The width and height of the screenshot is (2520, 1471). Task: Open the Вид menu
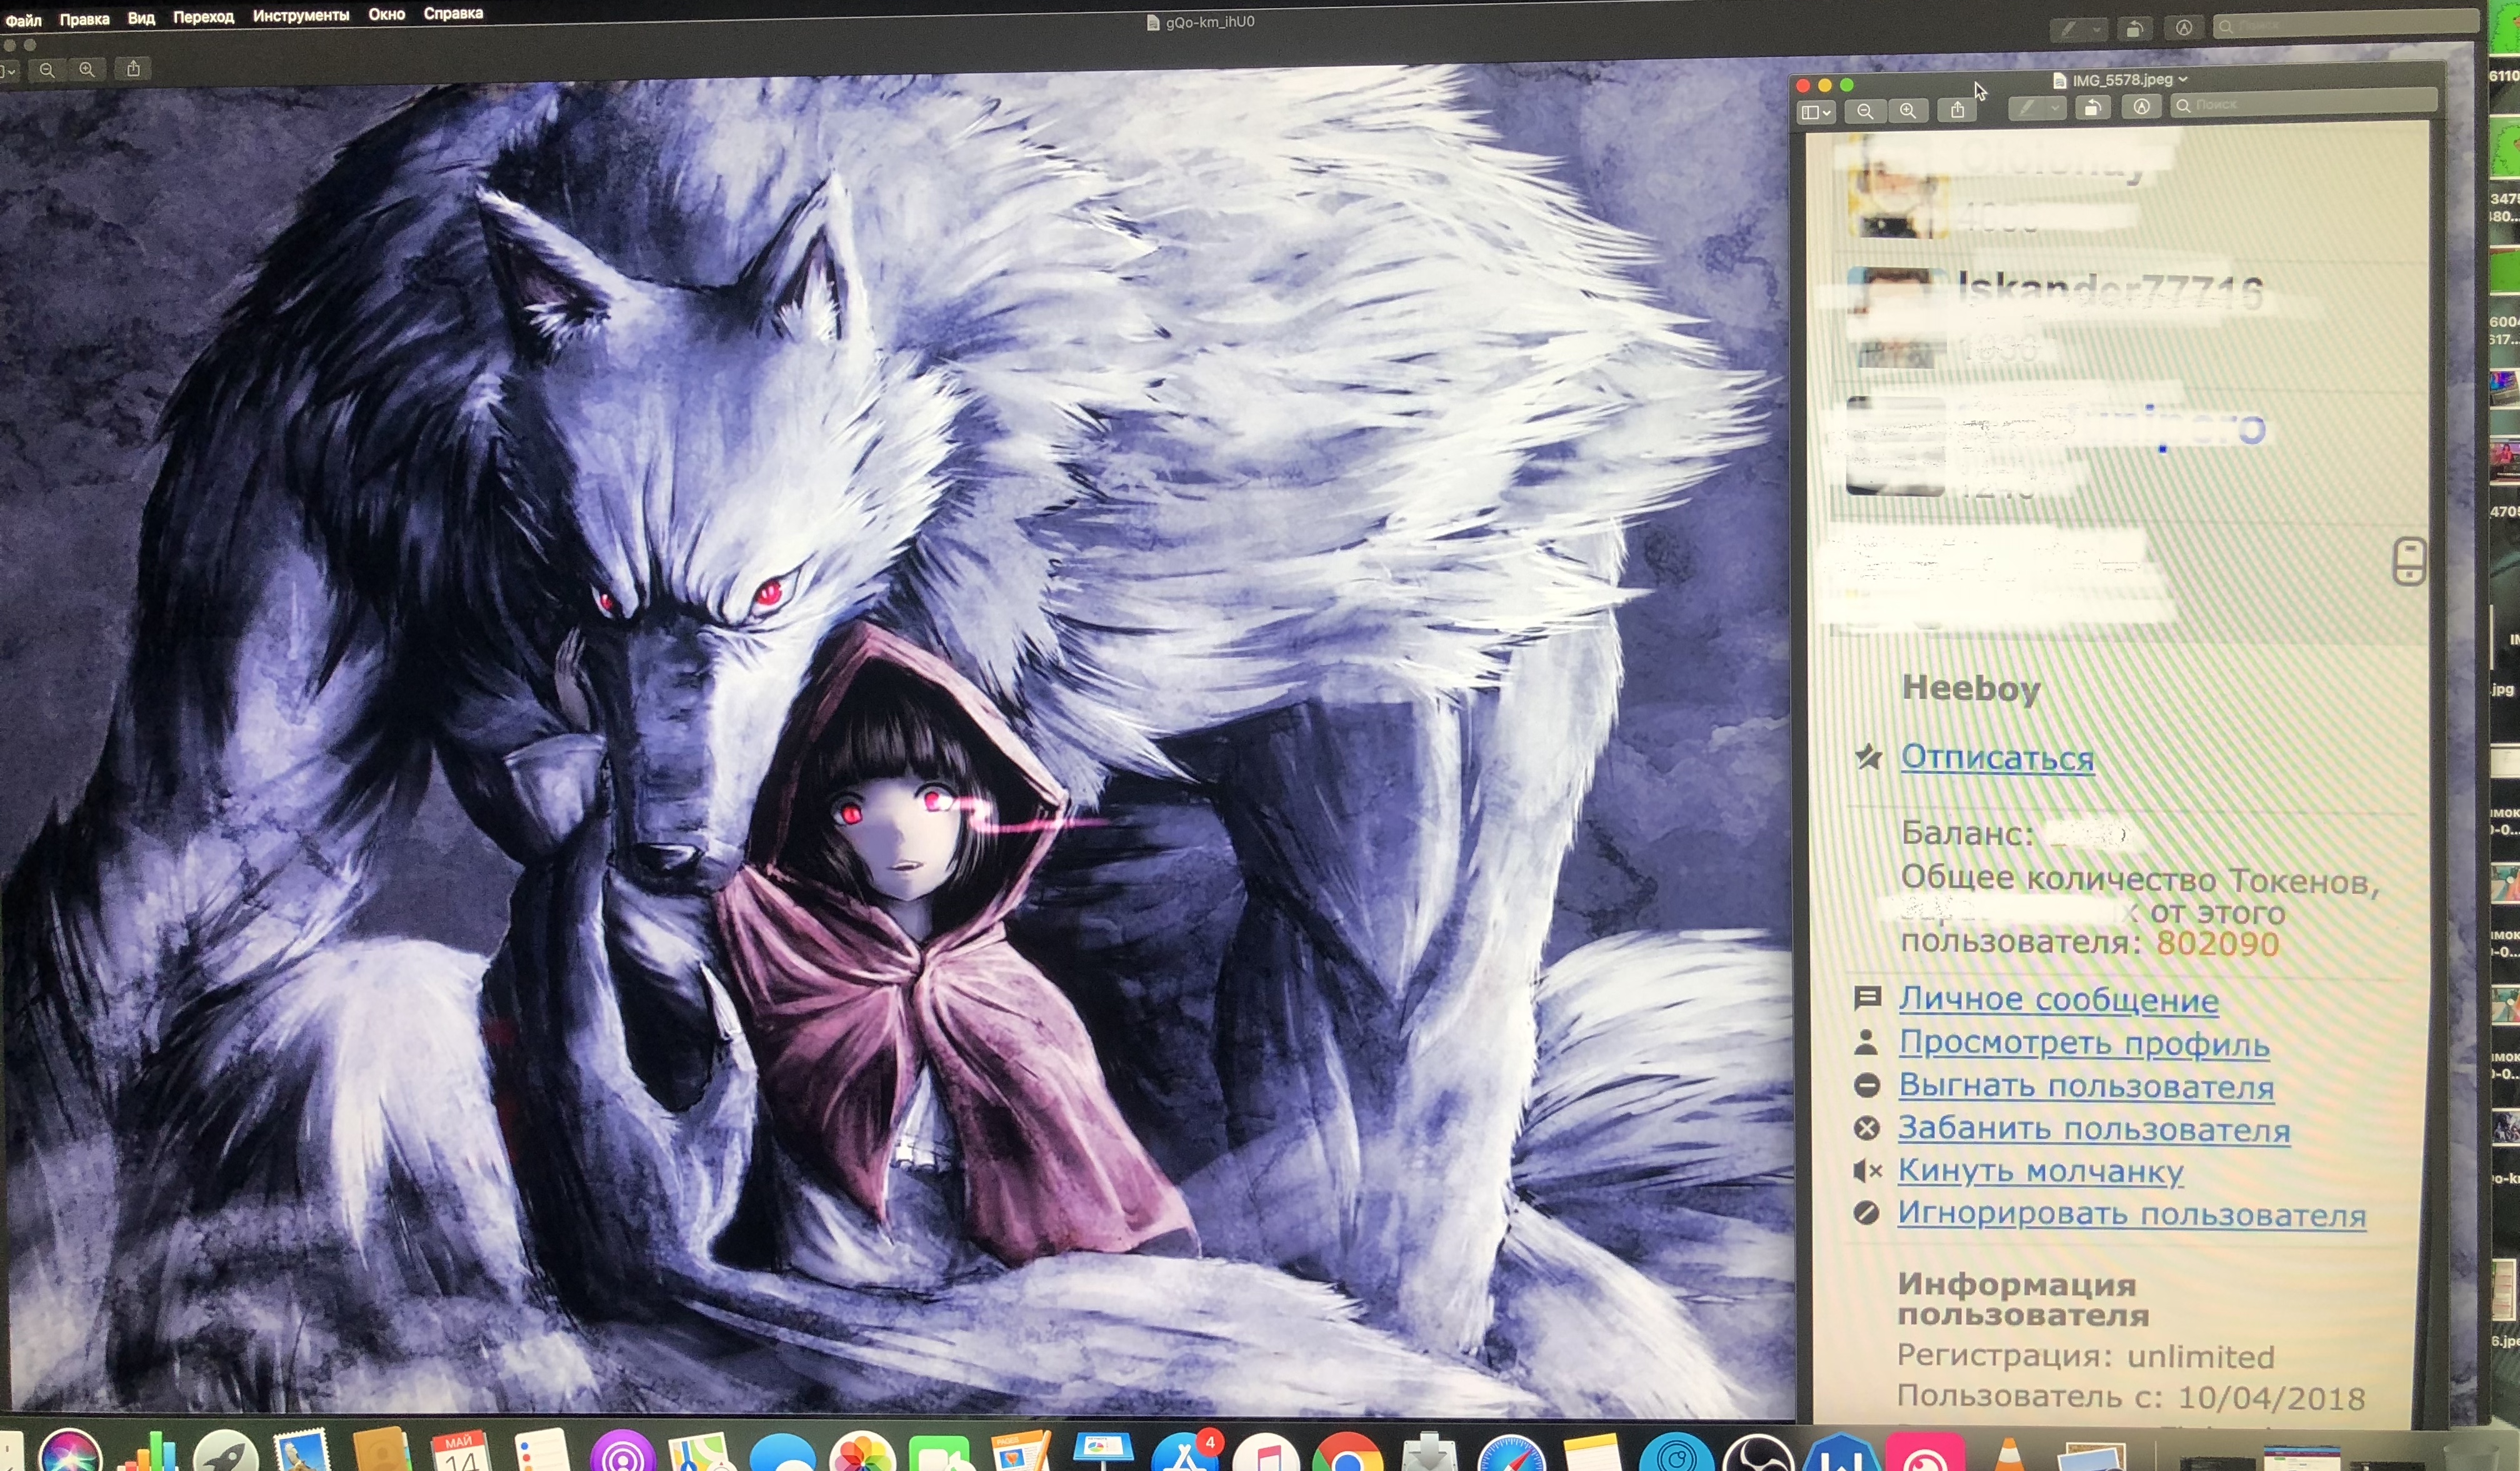click(141, 18)
